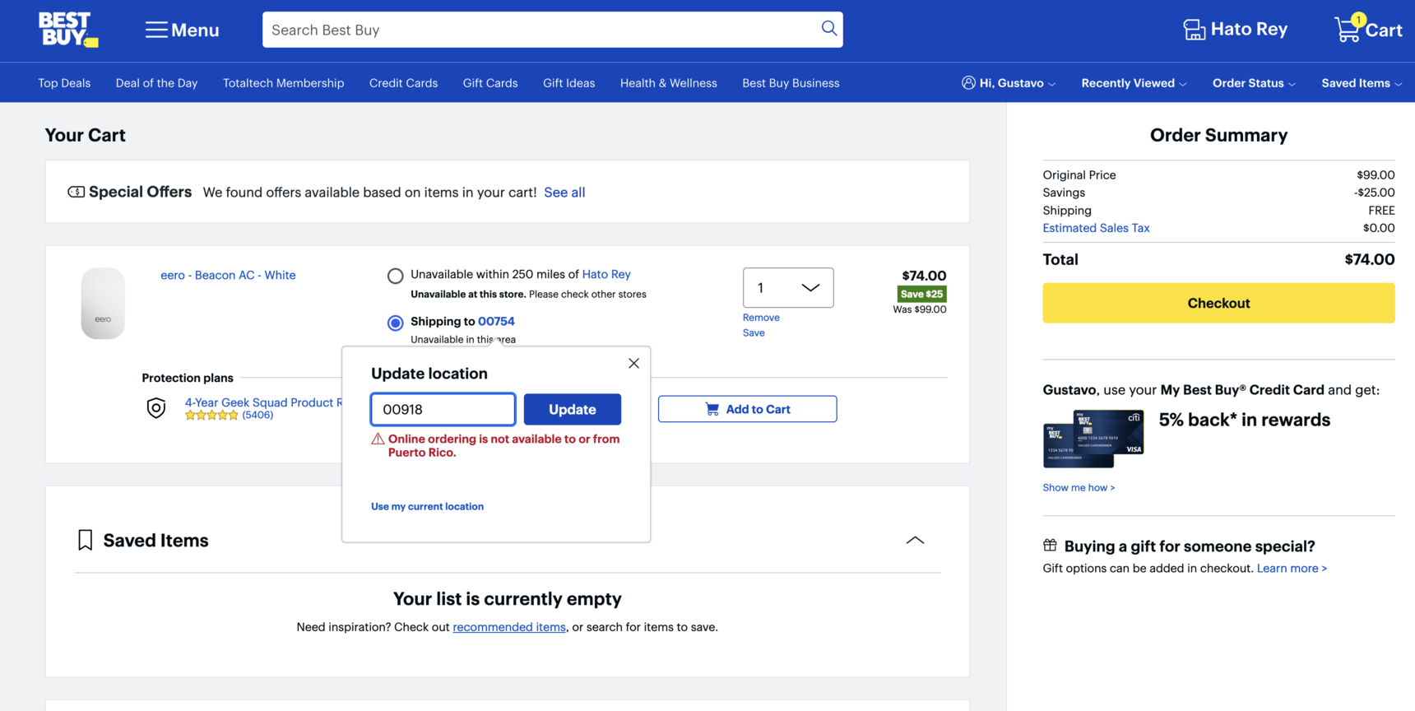Image resolution: width=1415 pixels, height=711 pixels.
Task: Click the Special Offers tag icon
Action: click(x=76, y=192)
